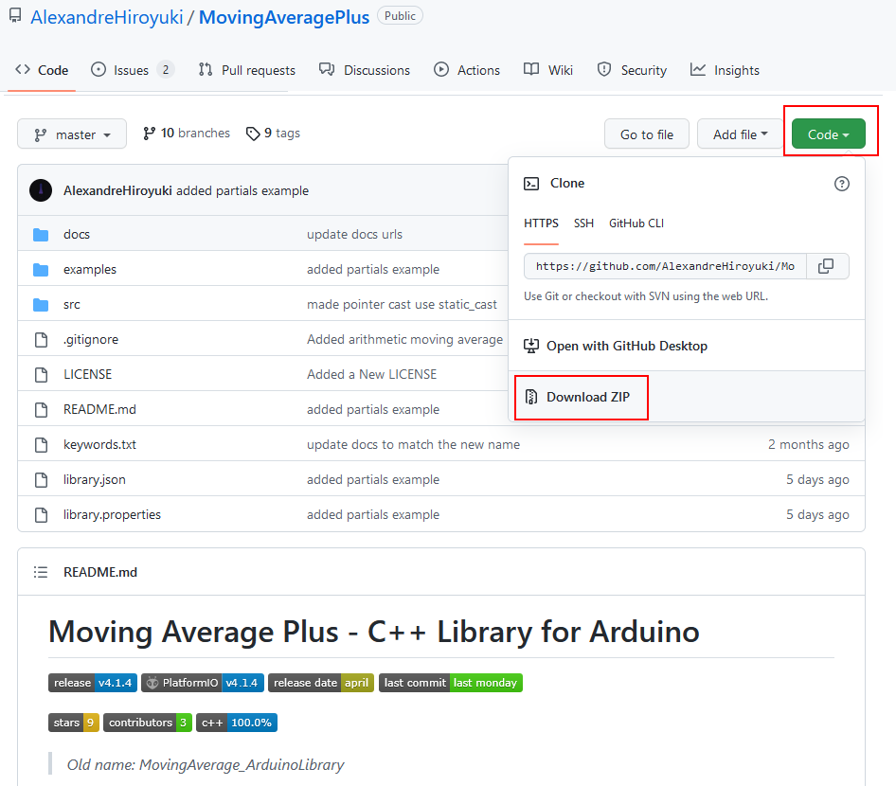
Task: View the 9 tags link
Action: 273,134
